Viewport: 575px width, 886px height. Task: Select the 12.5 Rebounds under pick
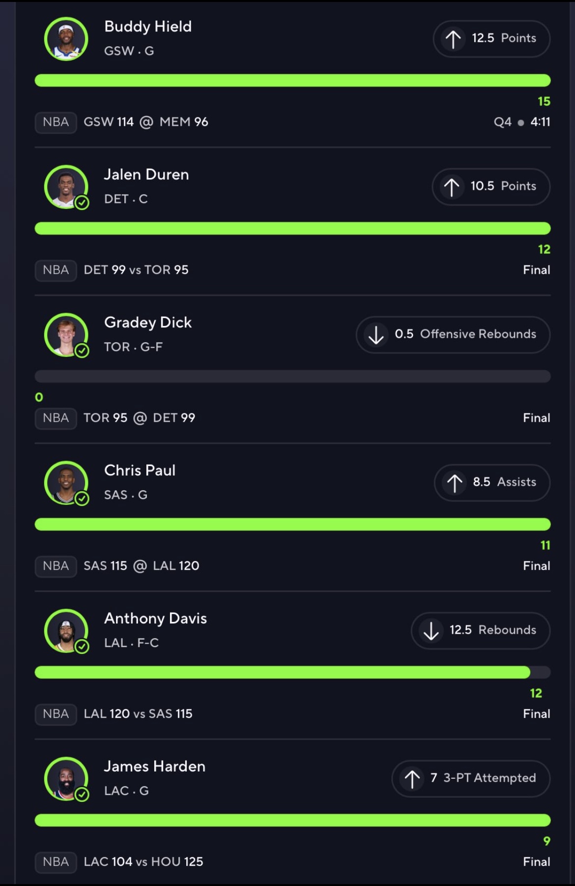pyautogui.click(x=481, y=631)
